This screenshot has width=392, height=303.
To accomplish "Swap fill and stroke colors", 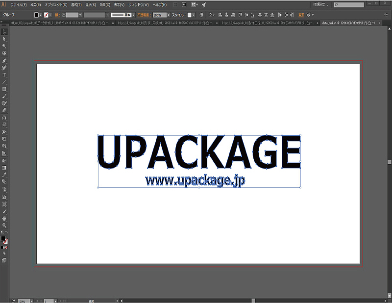I will coord(6,232).
